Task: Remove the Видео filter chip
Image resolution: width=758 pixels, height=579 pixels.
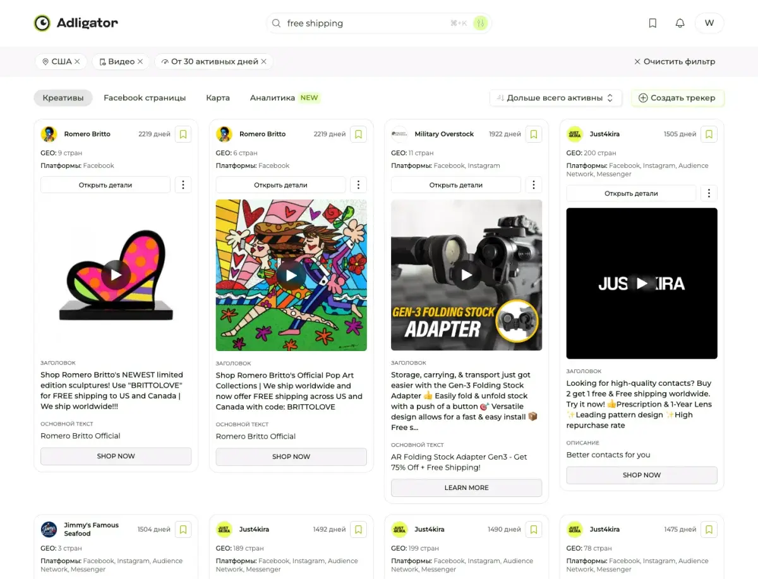Action: [140, 61]
